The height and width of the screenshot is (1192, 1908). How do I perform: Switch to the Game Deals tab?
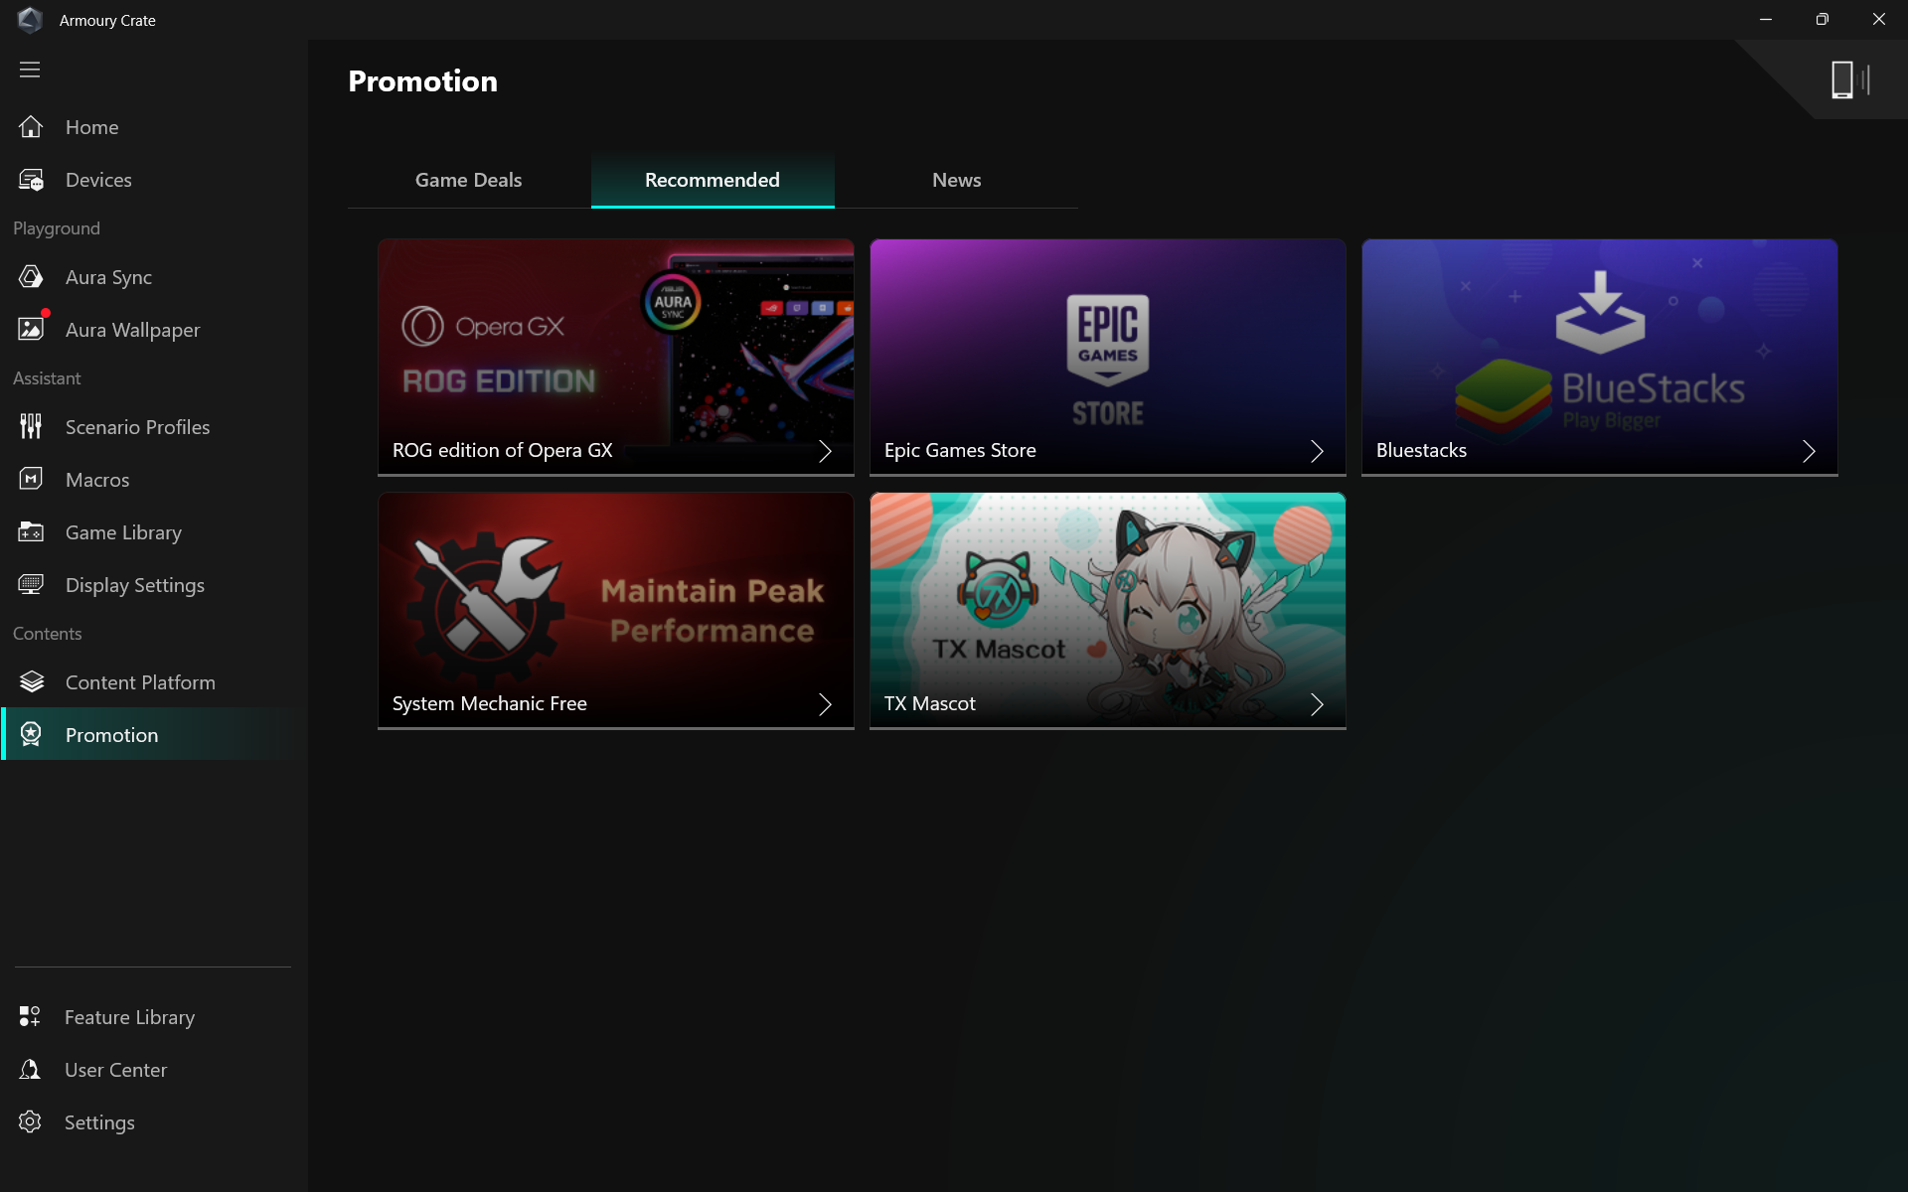469,180
